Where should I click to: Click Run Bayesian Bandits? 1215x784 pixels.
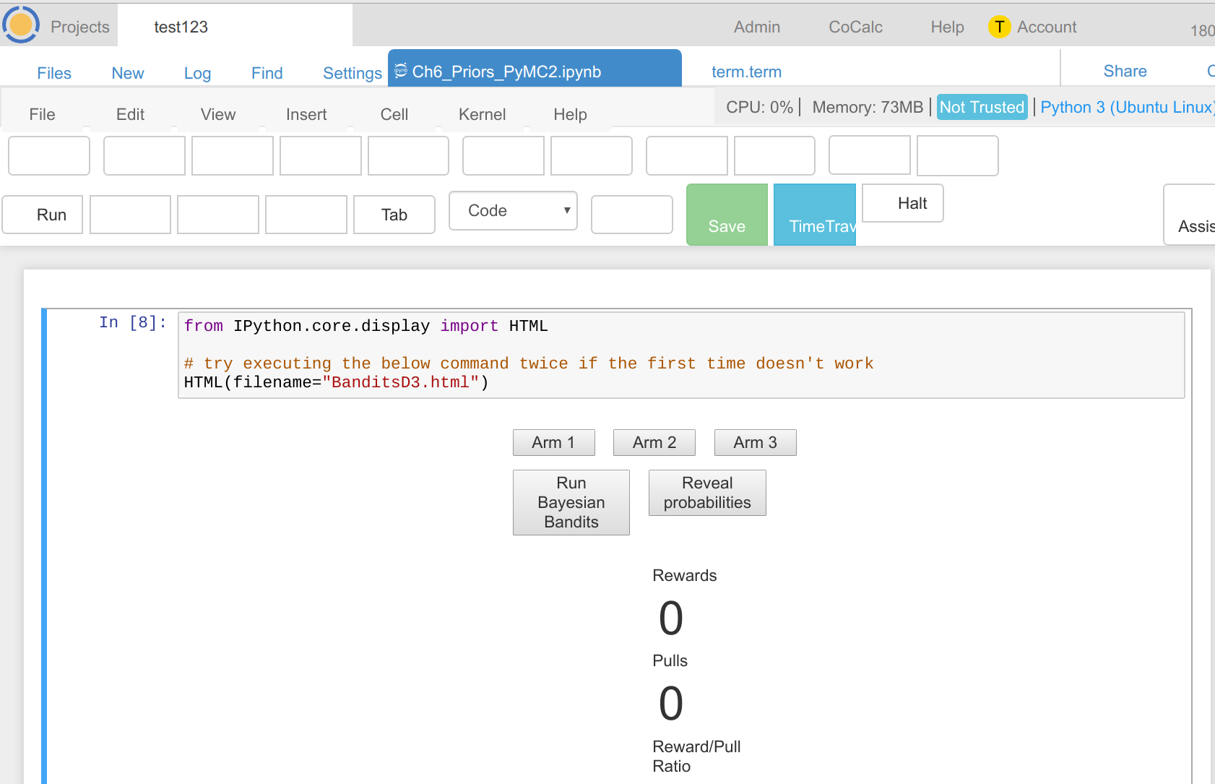click(x=571, y=502)
